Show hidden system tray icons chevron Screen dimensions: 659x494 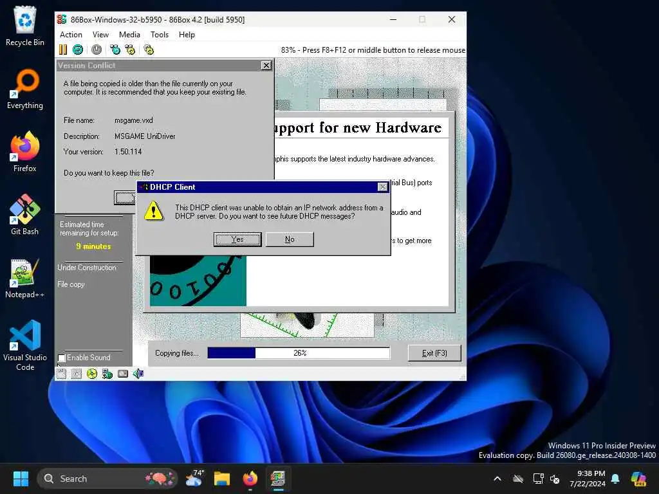(497, 479)
